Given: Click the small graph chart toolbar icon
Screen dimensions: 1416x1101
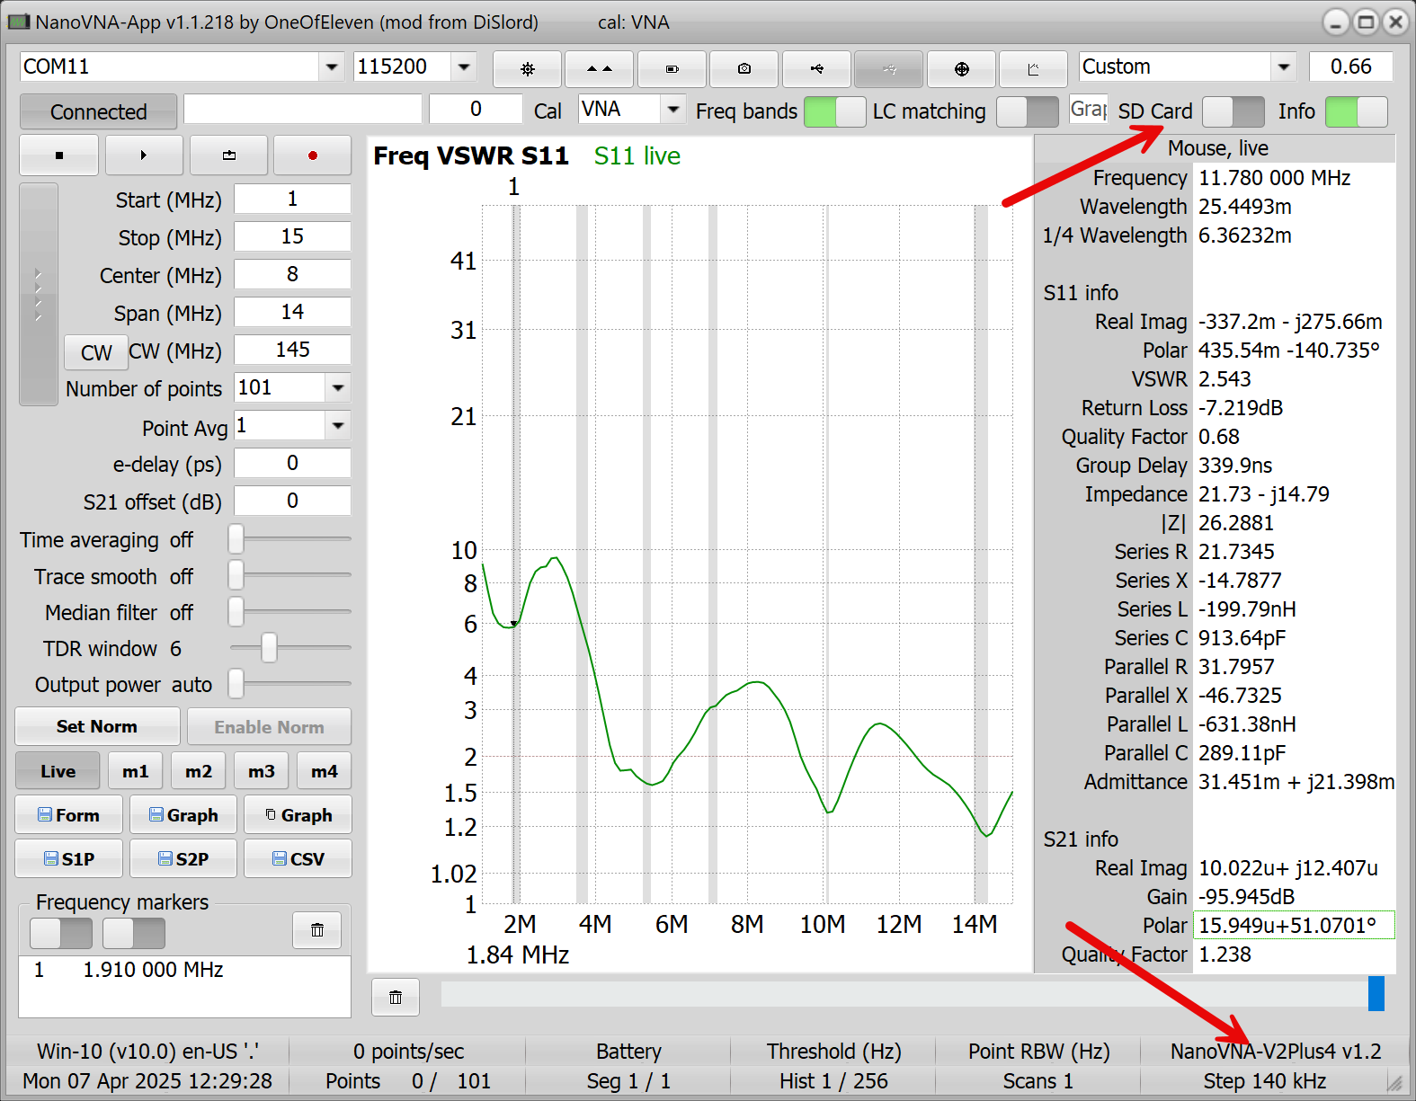Looking at the screenshot, I should [1033, 68].
